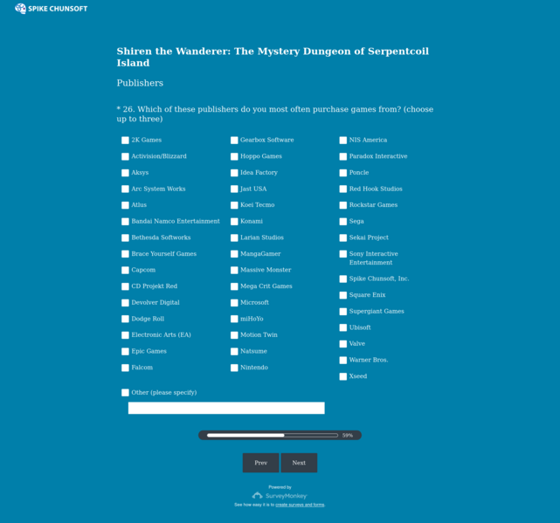
Task: Select the Microsoft checkbox
Action: pos(234,303)
